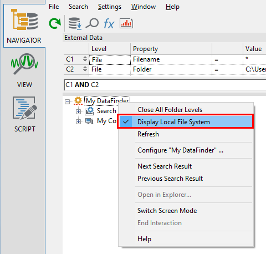Click the Search Results tree node icon
Image resolution: width=266 pixels, height=254 pixels.
[x=89, y=111]
